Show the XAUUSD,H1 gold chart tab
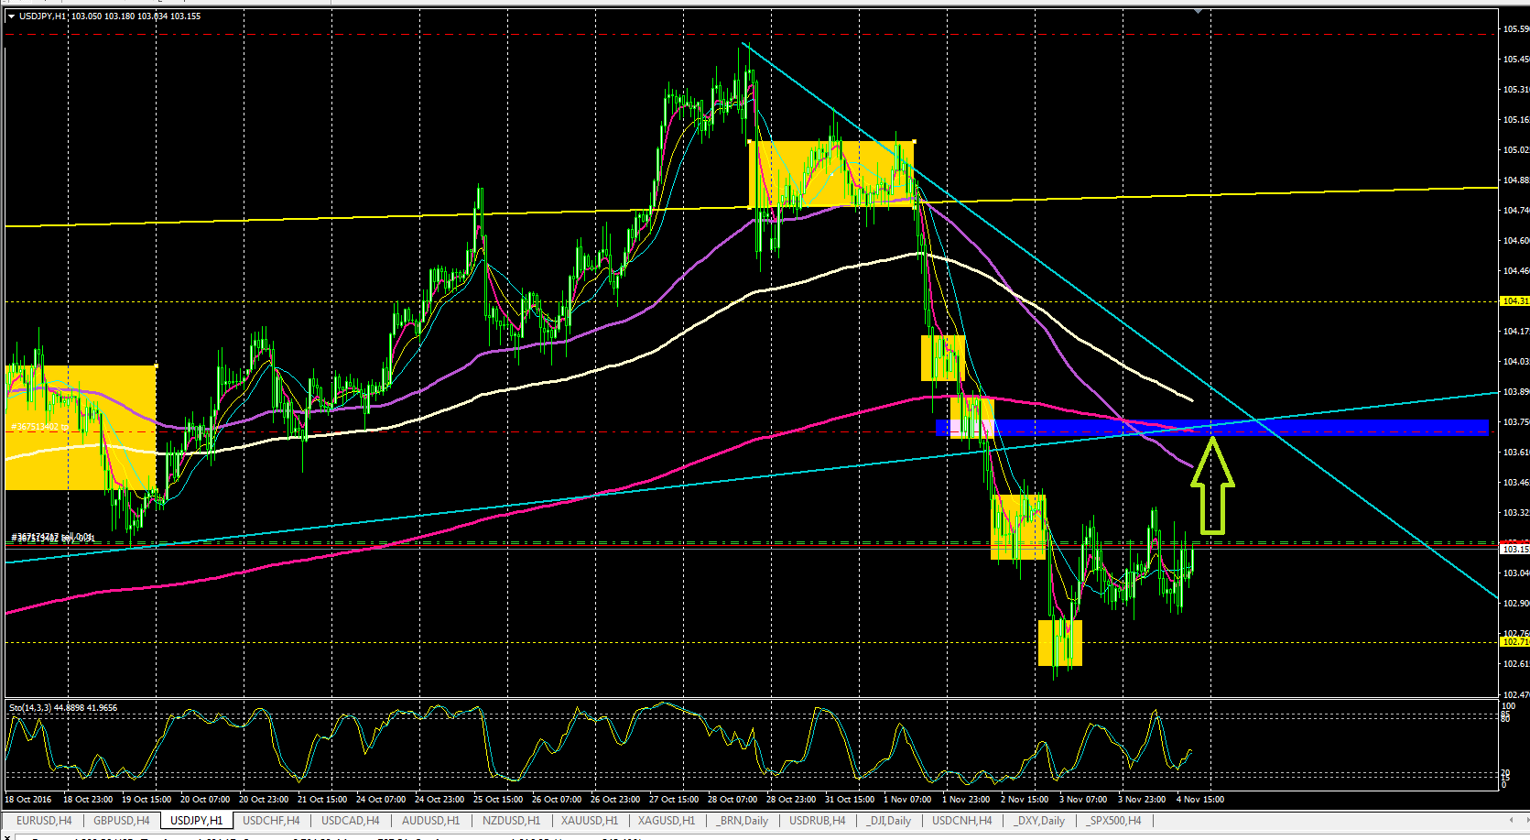This screenshot has height=840, width=1530. point(590,821)
